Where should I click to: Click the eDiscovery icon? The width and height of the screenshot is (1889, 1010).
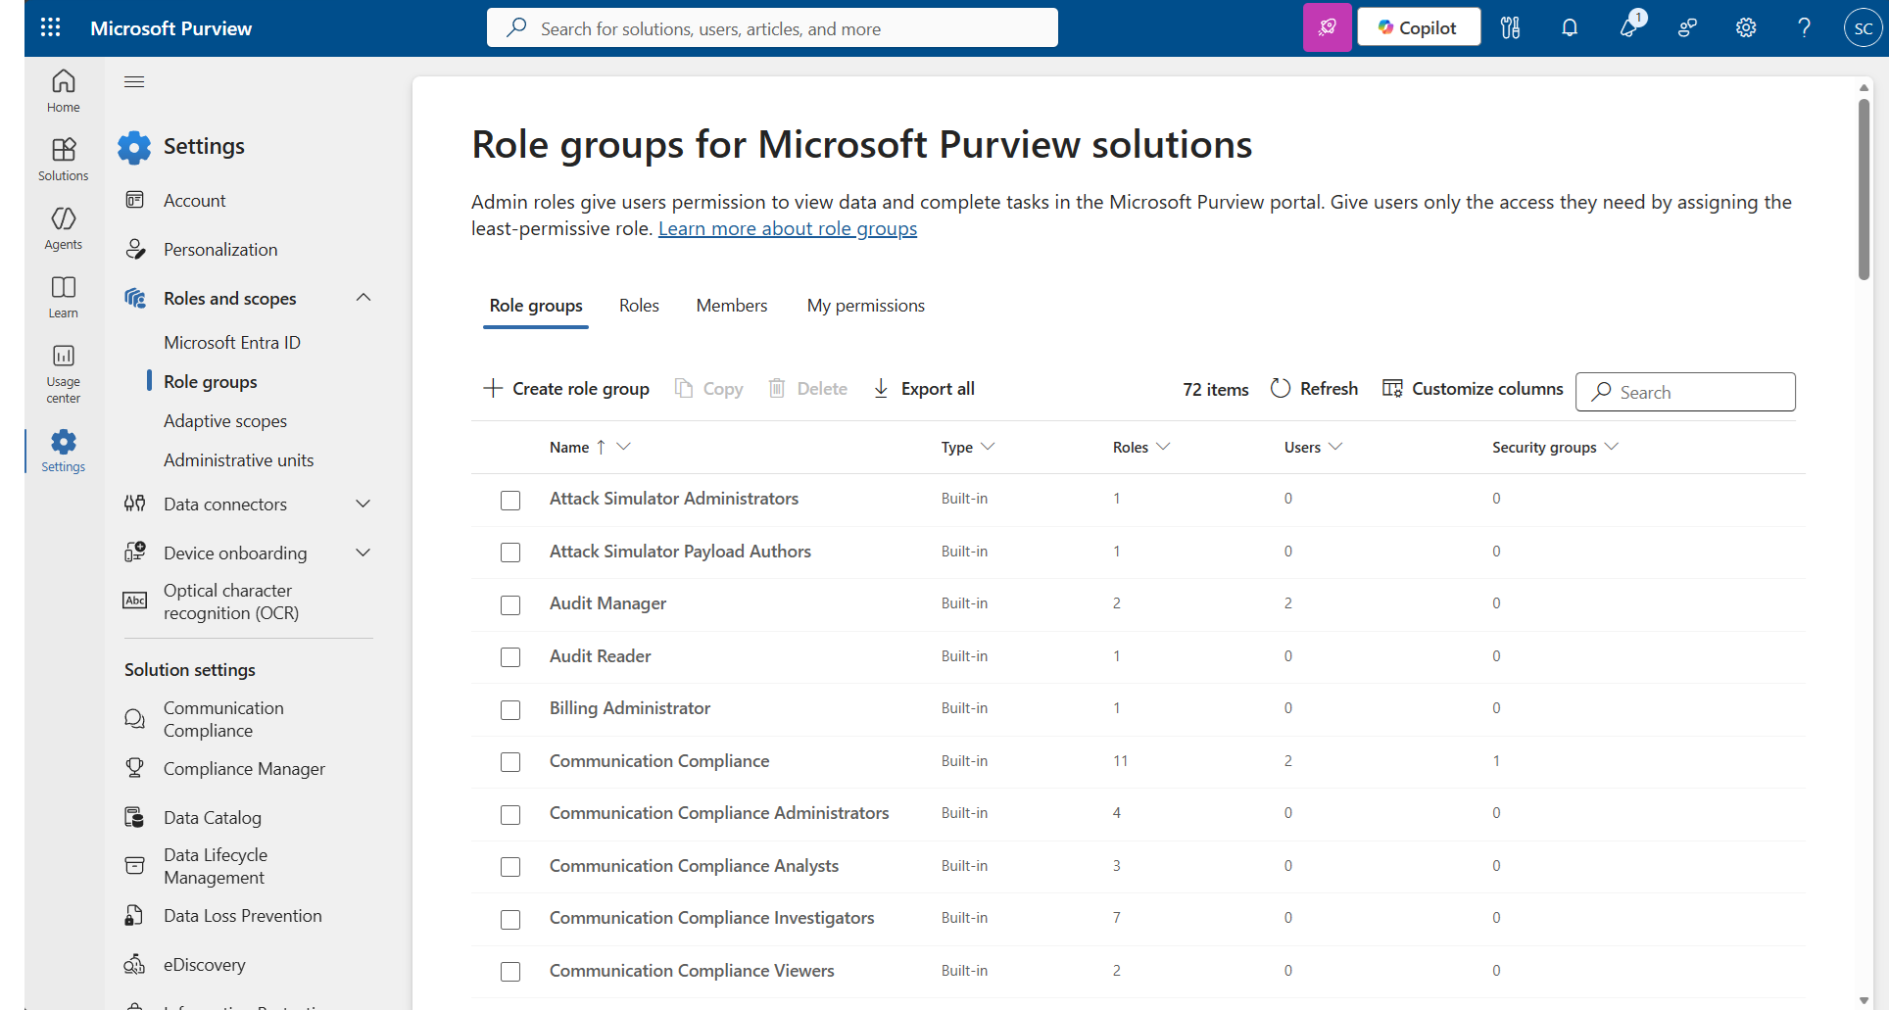point(135,964)
